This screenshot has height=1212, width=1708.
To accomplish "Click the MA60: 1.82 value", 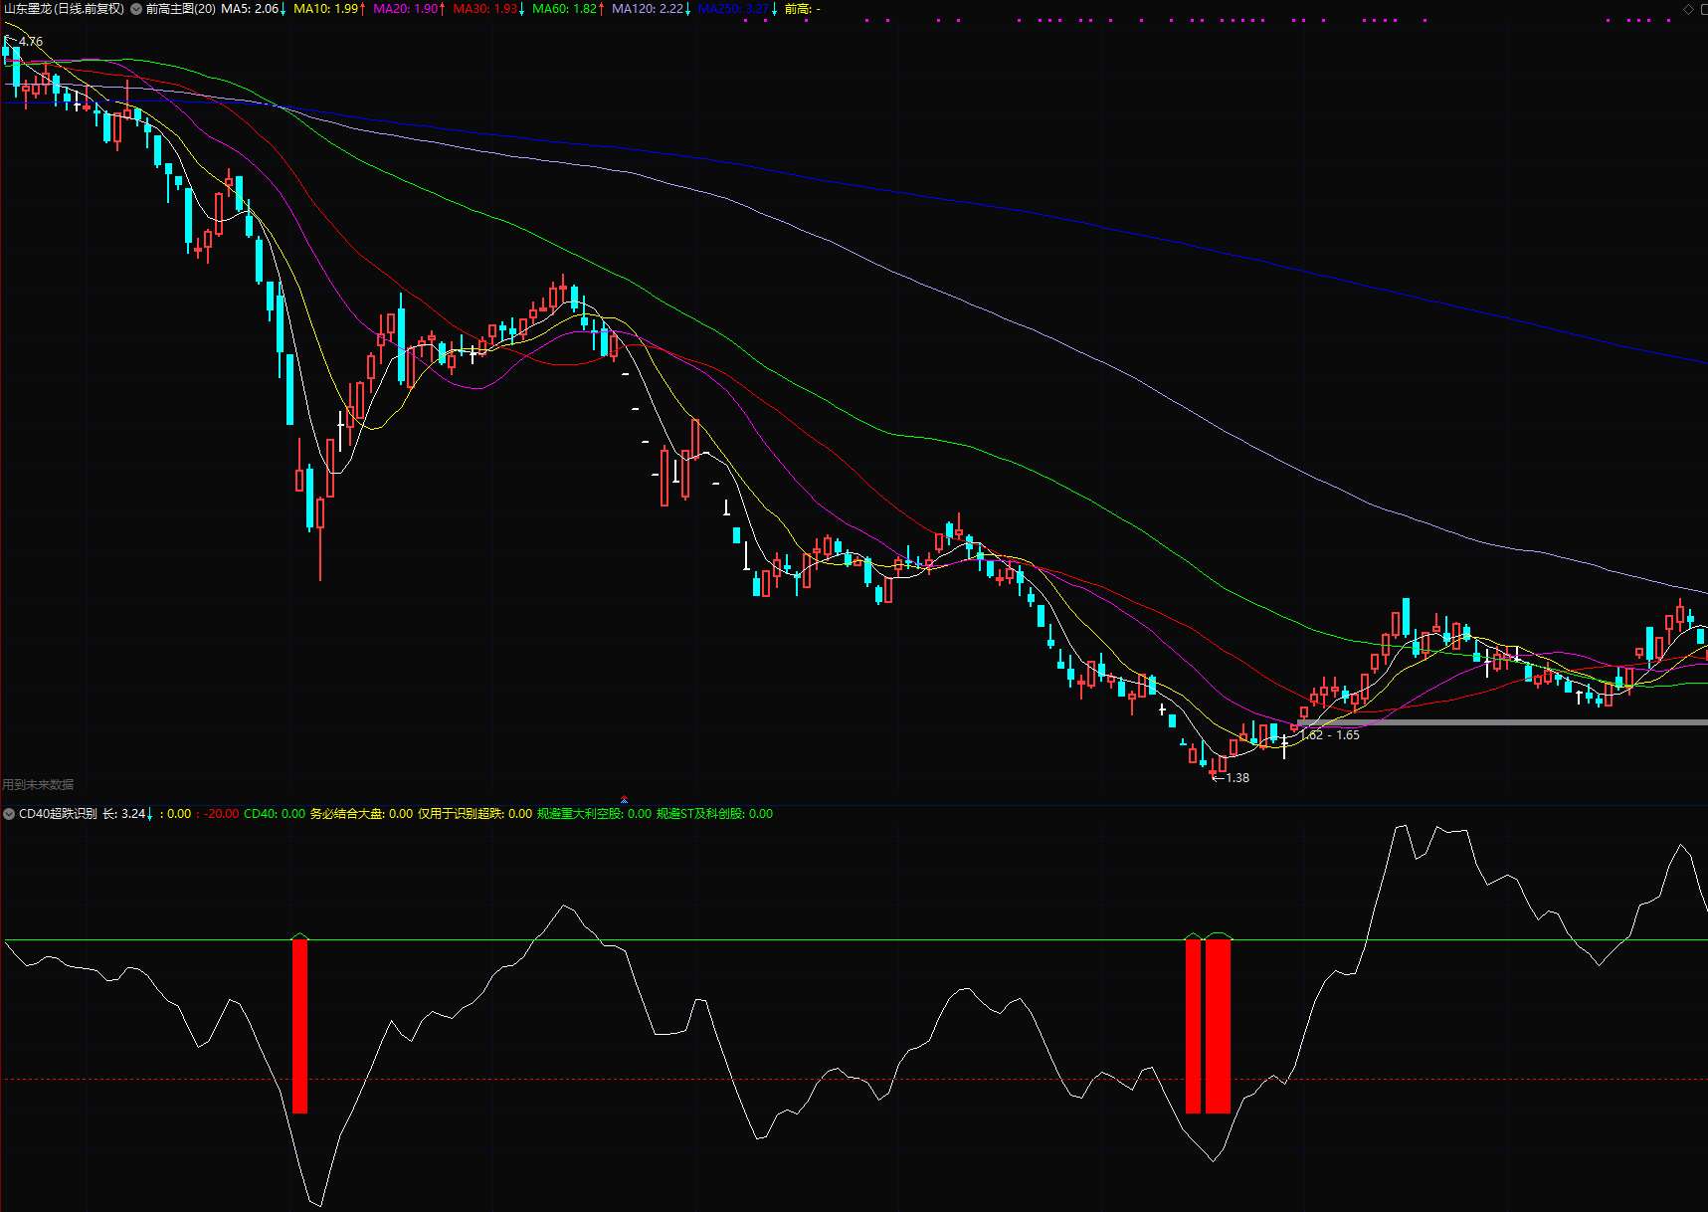I will 564,9.
